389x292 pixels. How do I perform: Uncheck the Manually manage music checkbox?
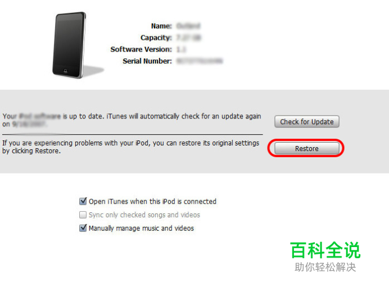pyautogui.click(x=83, y=228)
